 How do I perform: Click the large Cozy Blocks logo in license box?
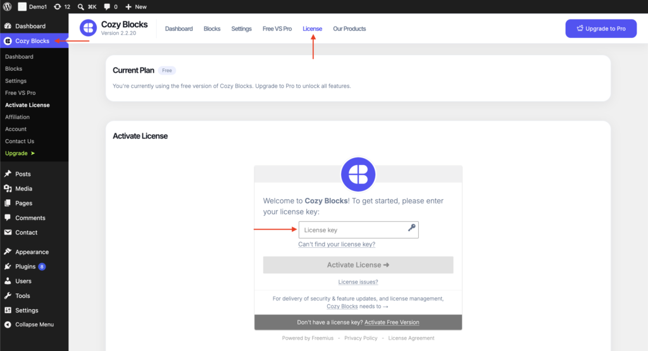tap(358, 175)
